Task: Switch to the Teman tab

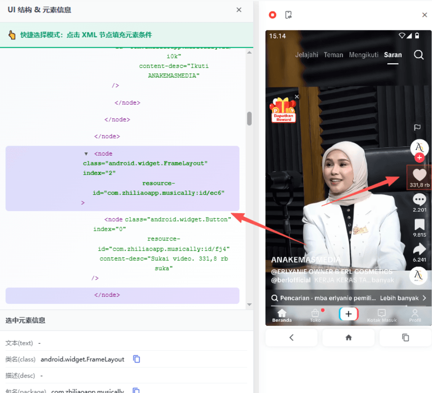Action: tap(334, 55)
